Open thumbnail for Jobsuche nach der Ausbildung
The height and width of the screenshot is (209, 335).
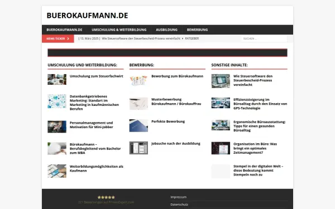point(138,148)
